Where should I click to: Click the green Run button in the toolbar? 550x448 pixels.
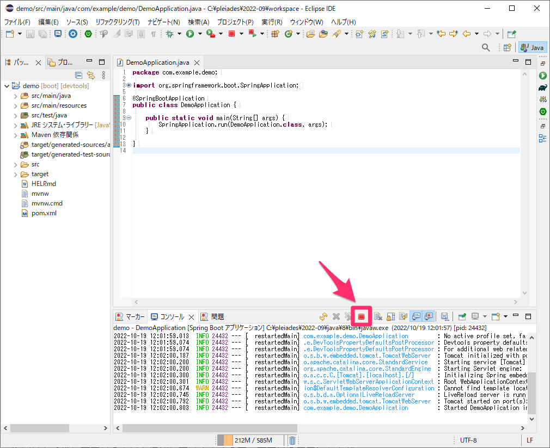[x=190, y=34]
